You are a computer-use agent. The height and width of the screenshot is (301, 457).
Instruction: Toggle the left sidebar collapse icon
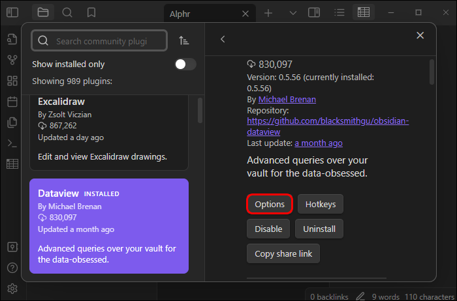[12, 12]
